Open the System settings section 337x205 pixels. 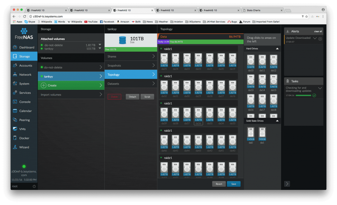tap(24, 84)
